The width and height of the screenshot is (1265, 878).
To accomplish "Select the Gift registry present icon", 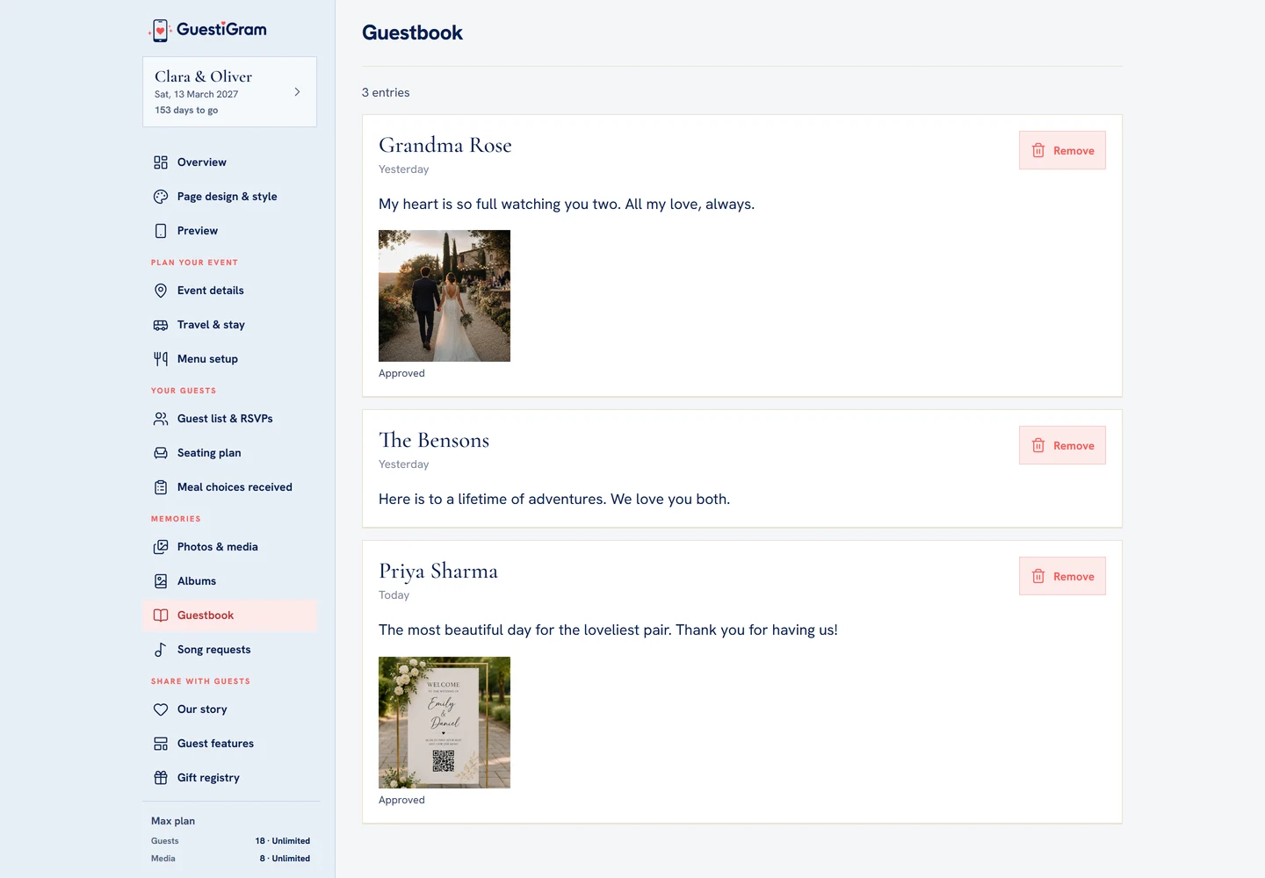I will click(161, 778).
